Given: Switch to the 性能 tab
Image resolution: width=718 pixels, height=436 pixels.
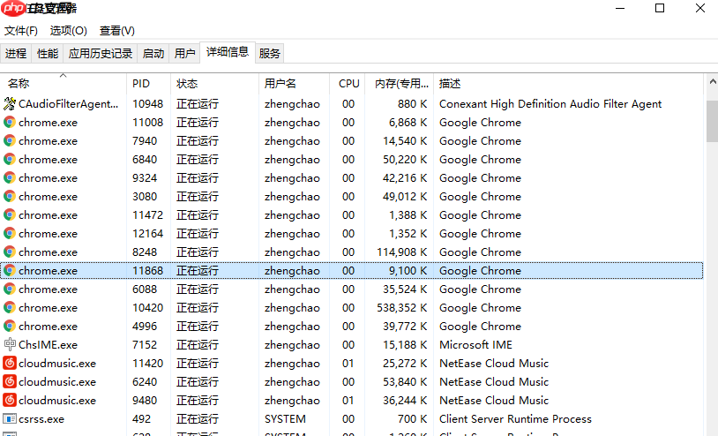Looking at the screenshot, I should click(x=48, y=54).
